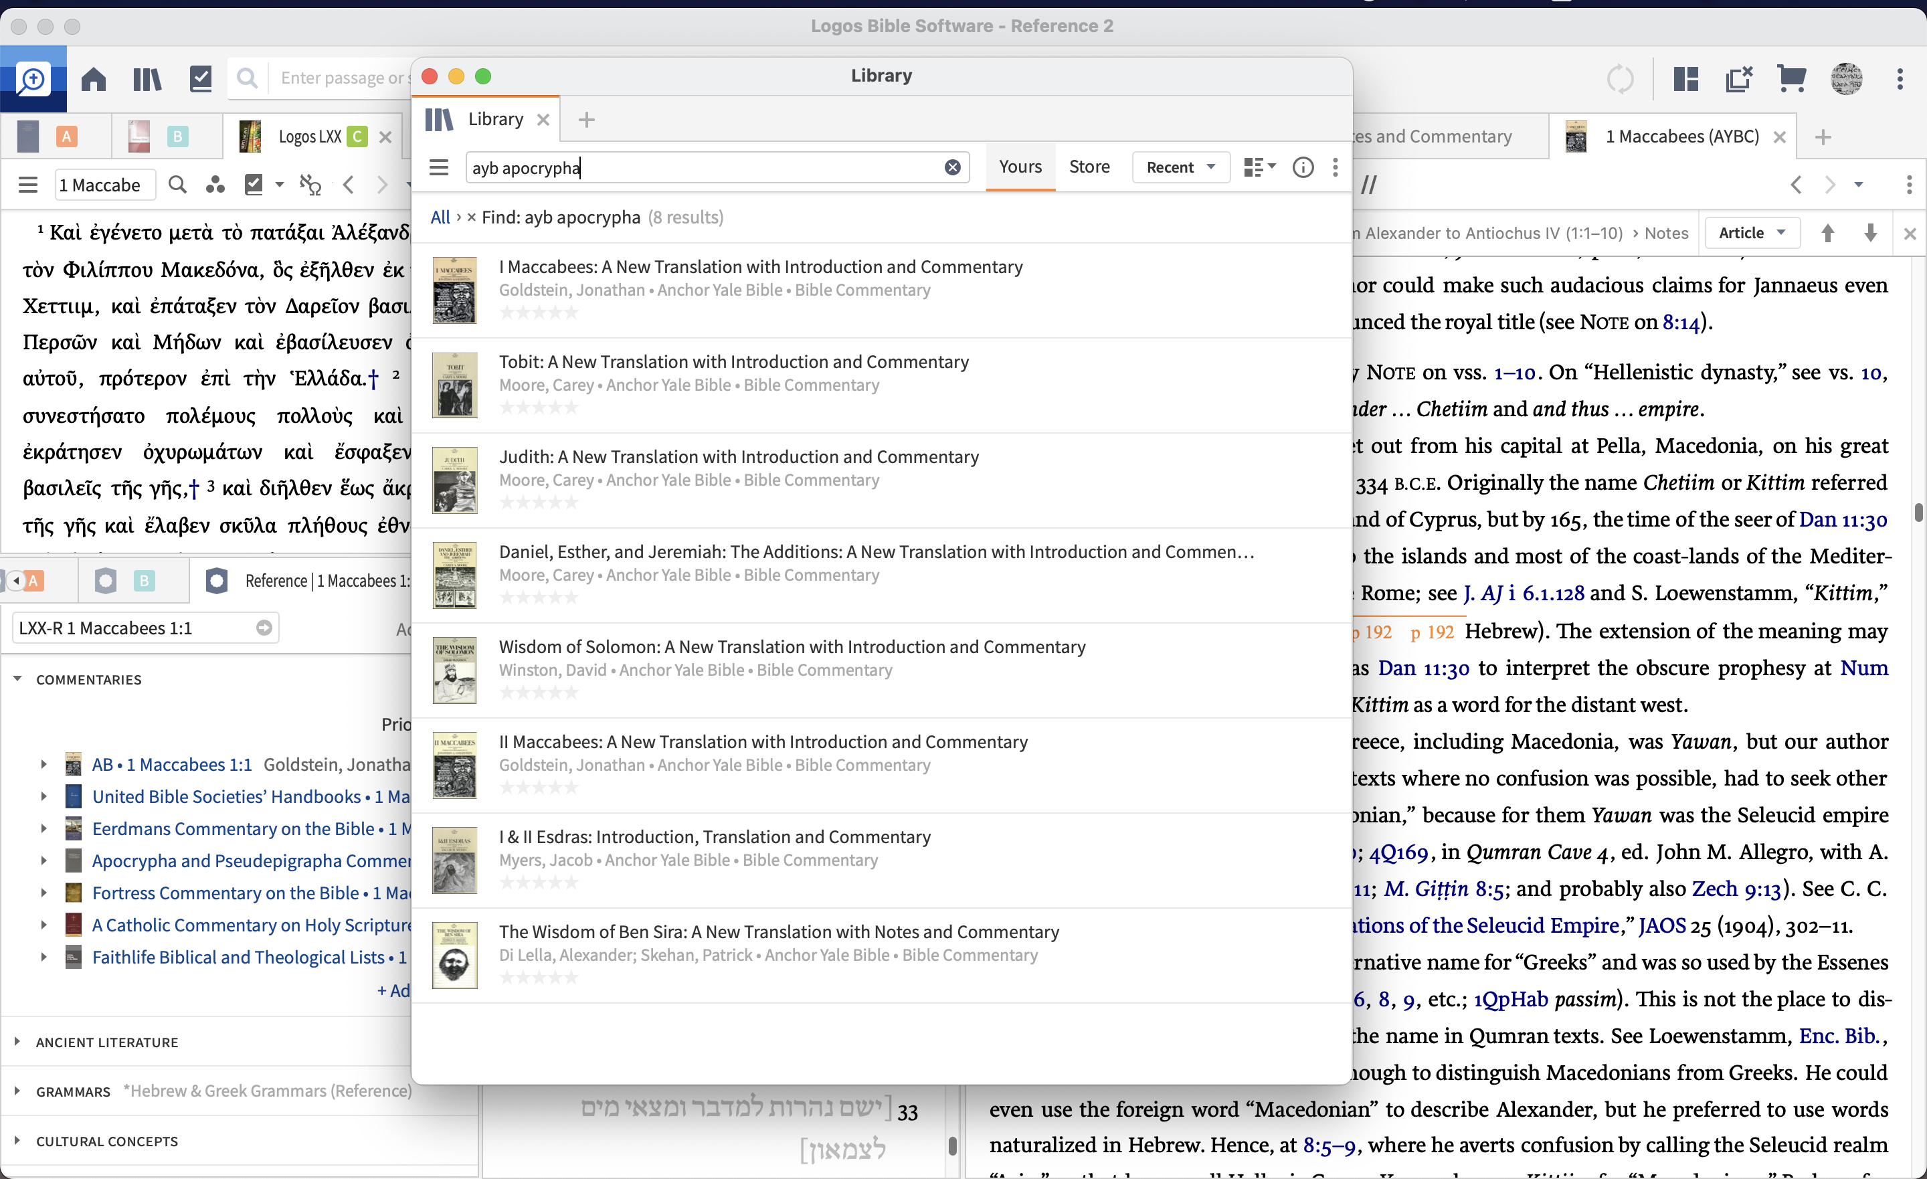Click the main search magnifier icon

247,78
